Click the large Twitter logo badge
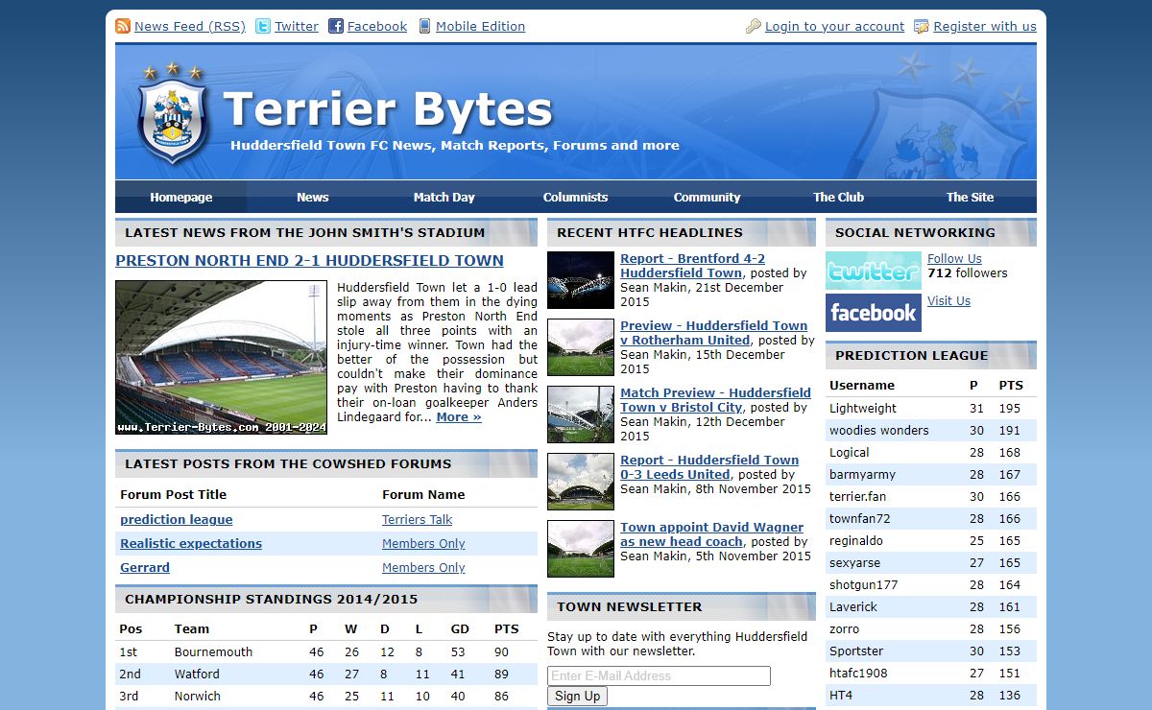Screen dimensions: 1152x710 [x=874, y=271]
